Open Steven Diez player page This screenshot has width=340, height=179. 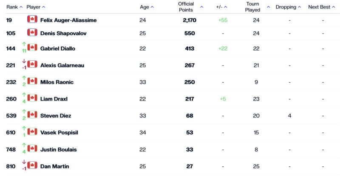point(56,116)
